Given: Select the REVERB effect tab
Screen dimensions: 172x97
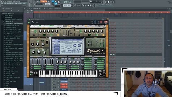Looking at the screenshot, I should click(57, 52).
